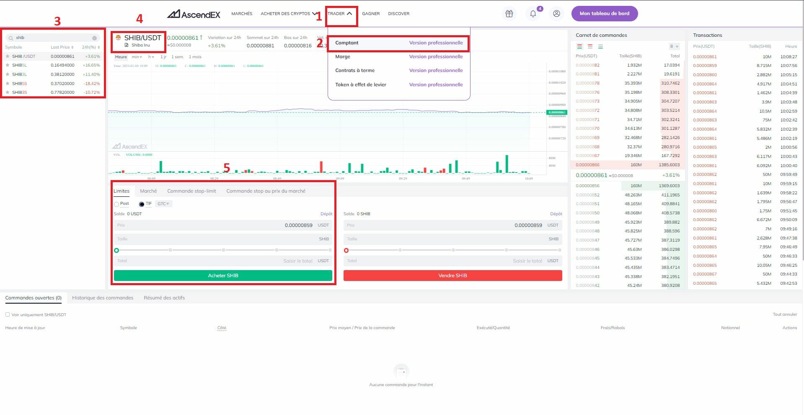Show only bids in order book
This screenshot has width=804, height=415.
click(600, 46)
